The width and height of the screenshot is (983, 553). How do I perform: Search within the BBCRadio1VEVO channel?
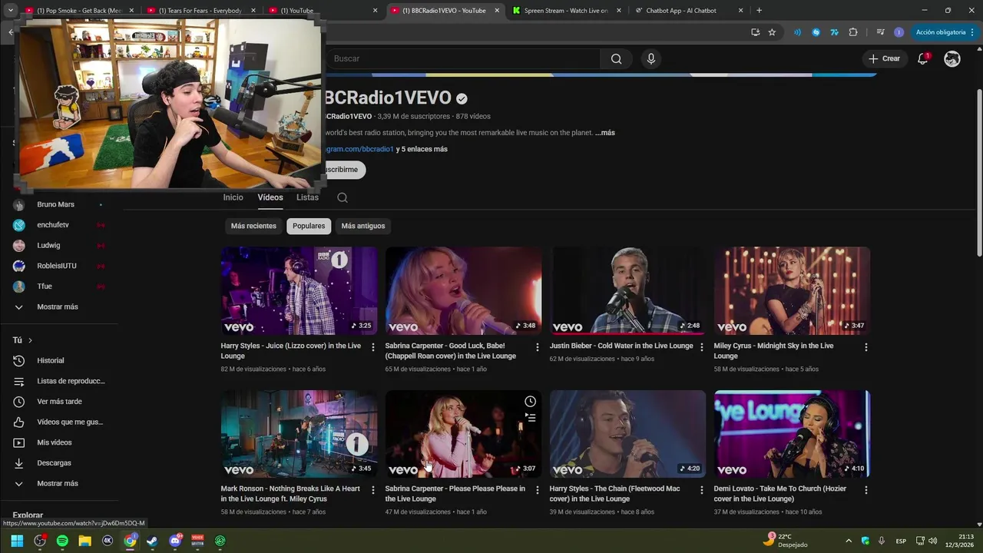[343, 197]
